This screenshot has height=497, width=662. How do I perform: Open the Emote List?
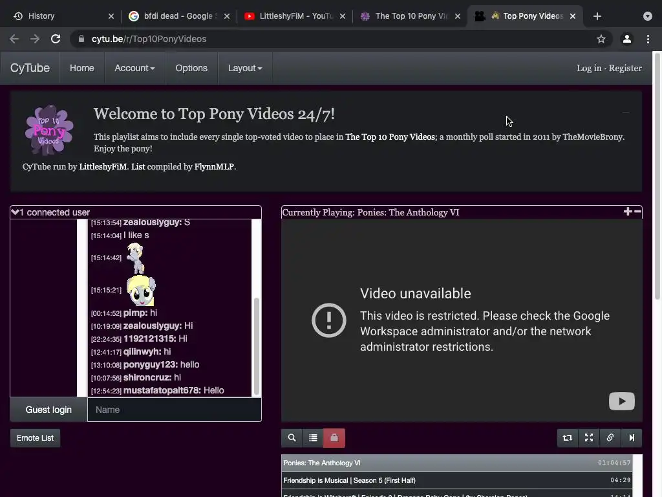[35, 438]
